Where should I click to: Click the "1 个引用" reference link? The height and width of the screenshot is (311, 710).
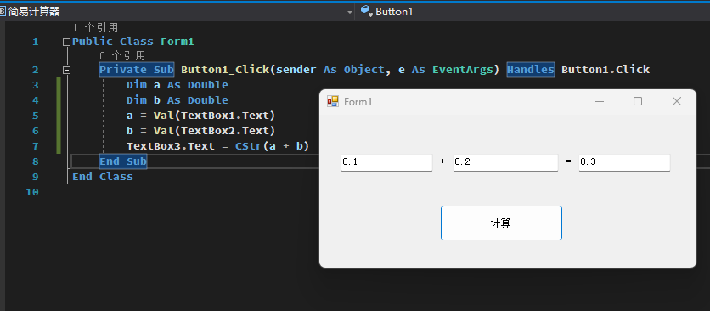click(x=95, y=28)
